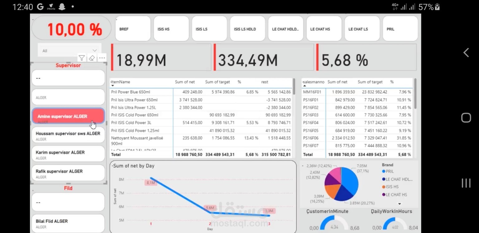The width and height of the screenshot is (479, 233).
Task: Select the ISIS LS brand filter button
Action: click(209, 29)
